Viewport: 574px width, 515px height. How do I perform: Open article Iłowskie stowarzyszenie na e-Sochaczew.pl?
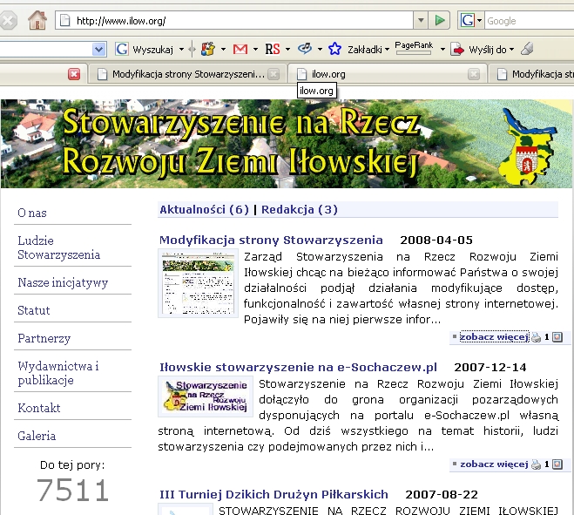[299, 368]
